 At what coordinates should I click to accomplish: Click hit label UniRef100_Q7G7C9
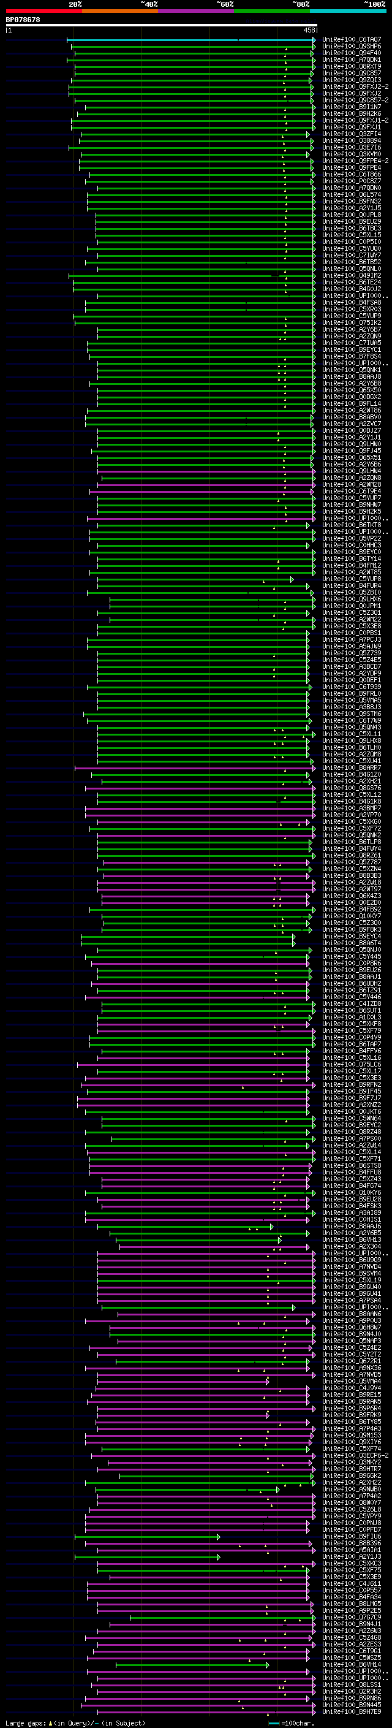[x=351, y=1617]
